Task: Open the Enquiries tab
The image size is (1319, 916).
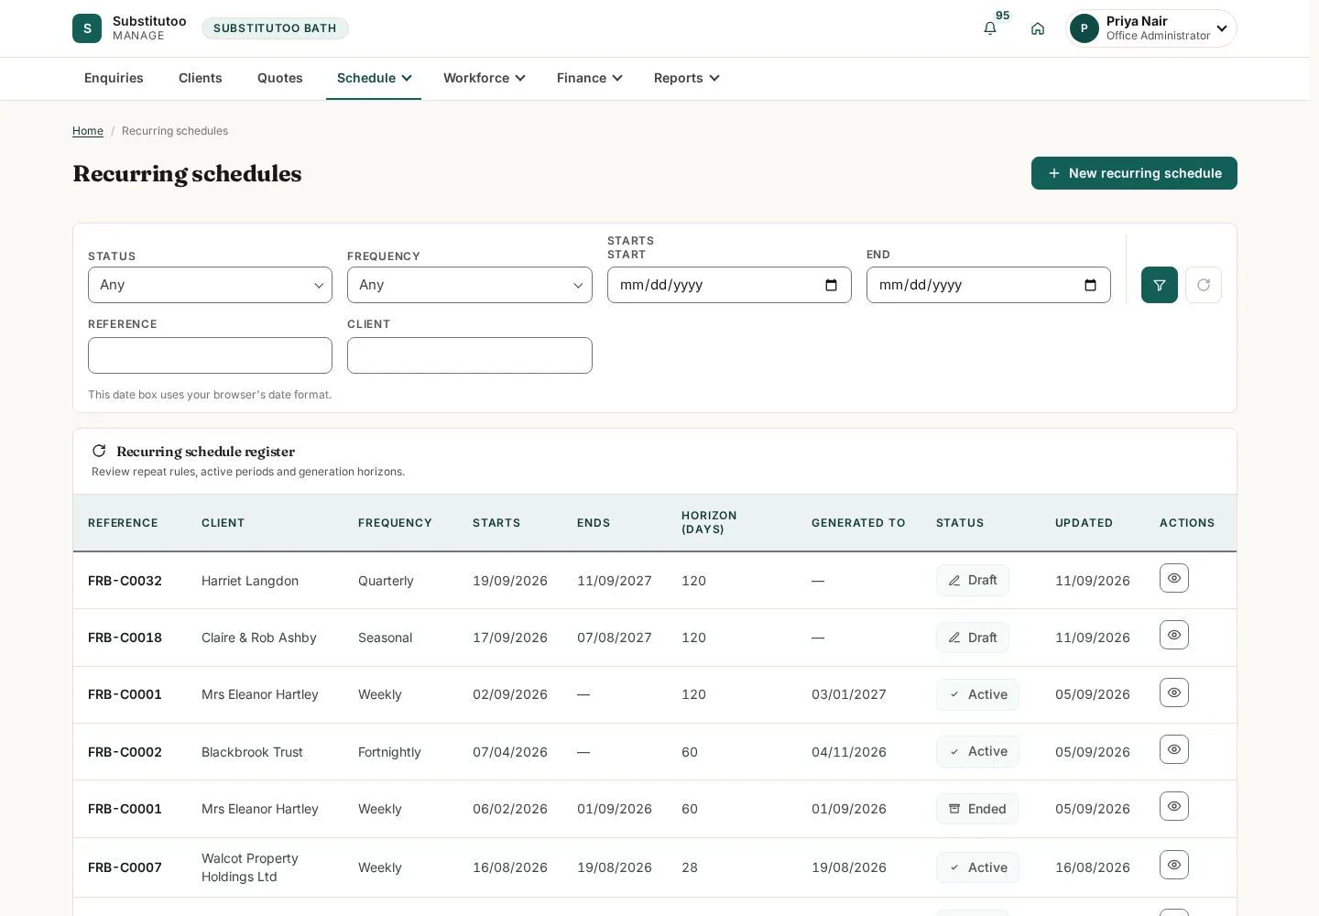Action: [114, 78]
